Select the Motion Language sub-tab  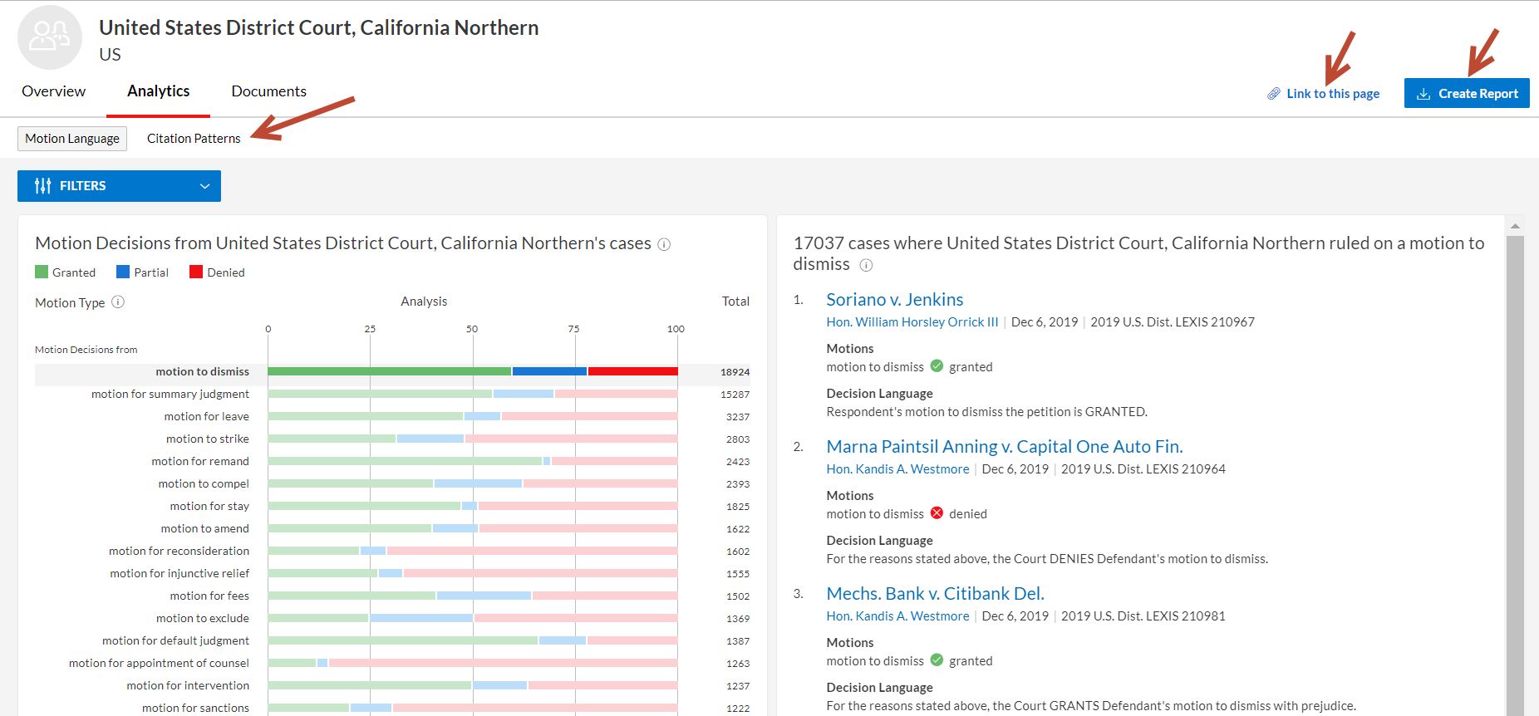(x=72, y=139)
